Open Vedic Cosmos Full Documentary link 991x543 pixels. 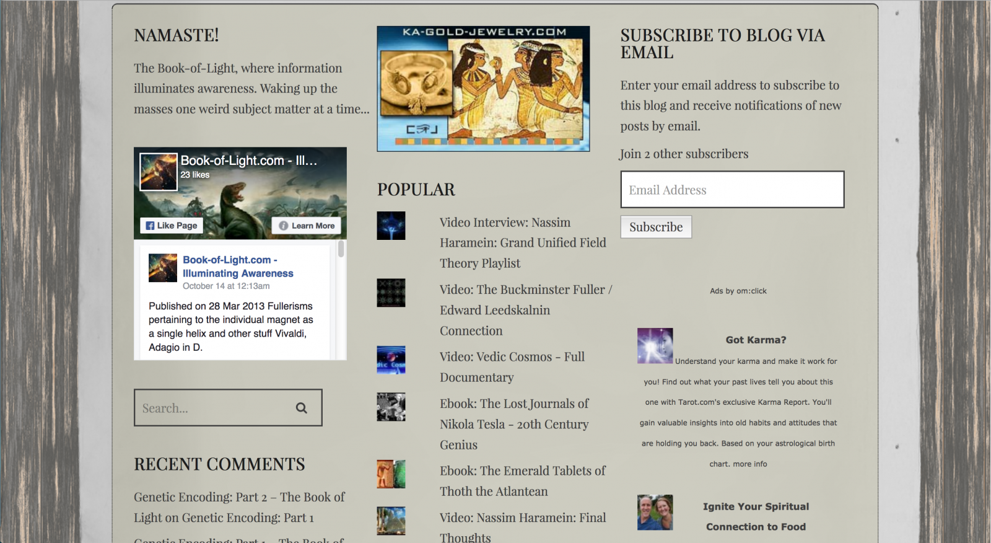[x=512, y=367]
